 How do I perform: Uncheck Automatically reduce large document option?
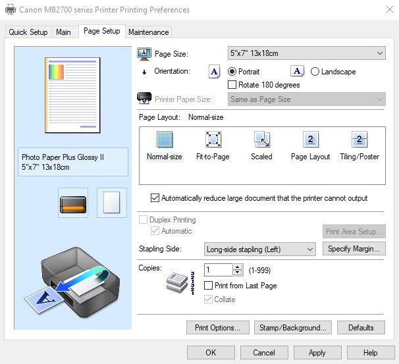click(x=155, y=197)
